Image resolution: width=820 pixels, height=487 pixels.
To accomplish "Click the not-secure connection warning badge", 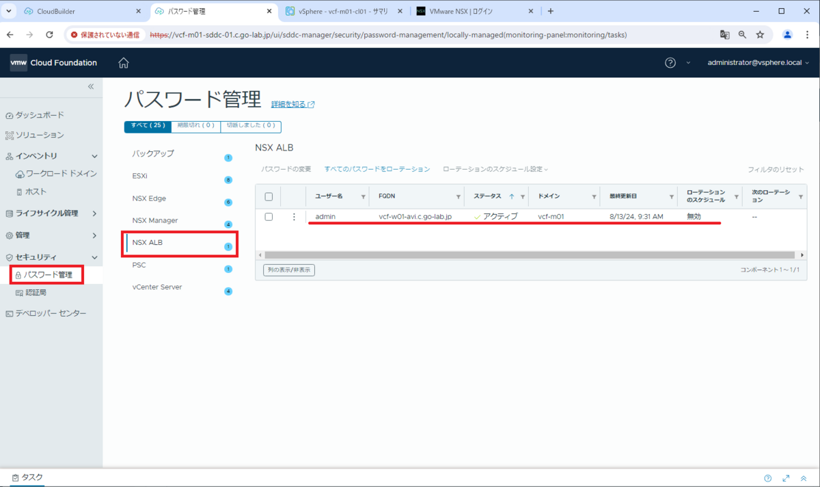I will click(x=105, y=34).
